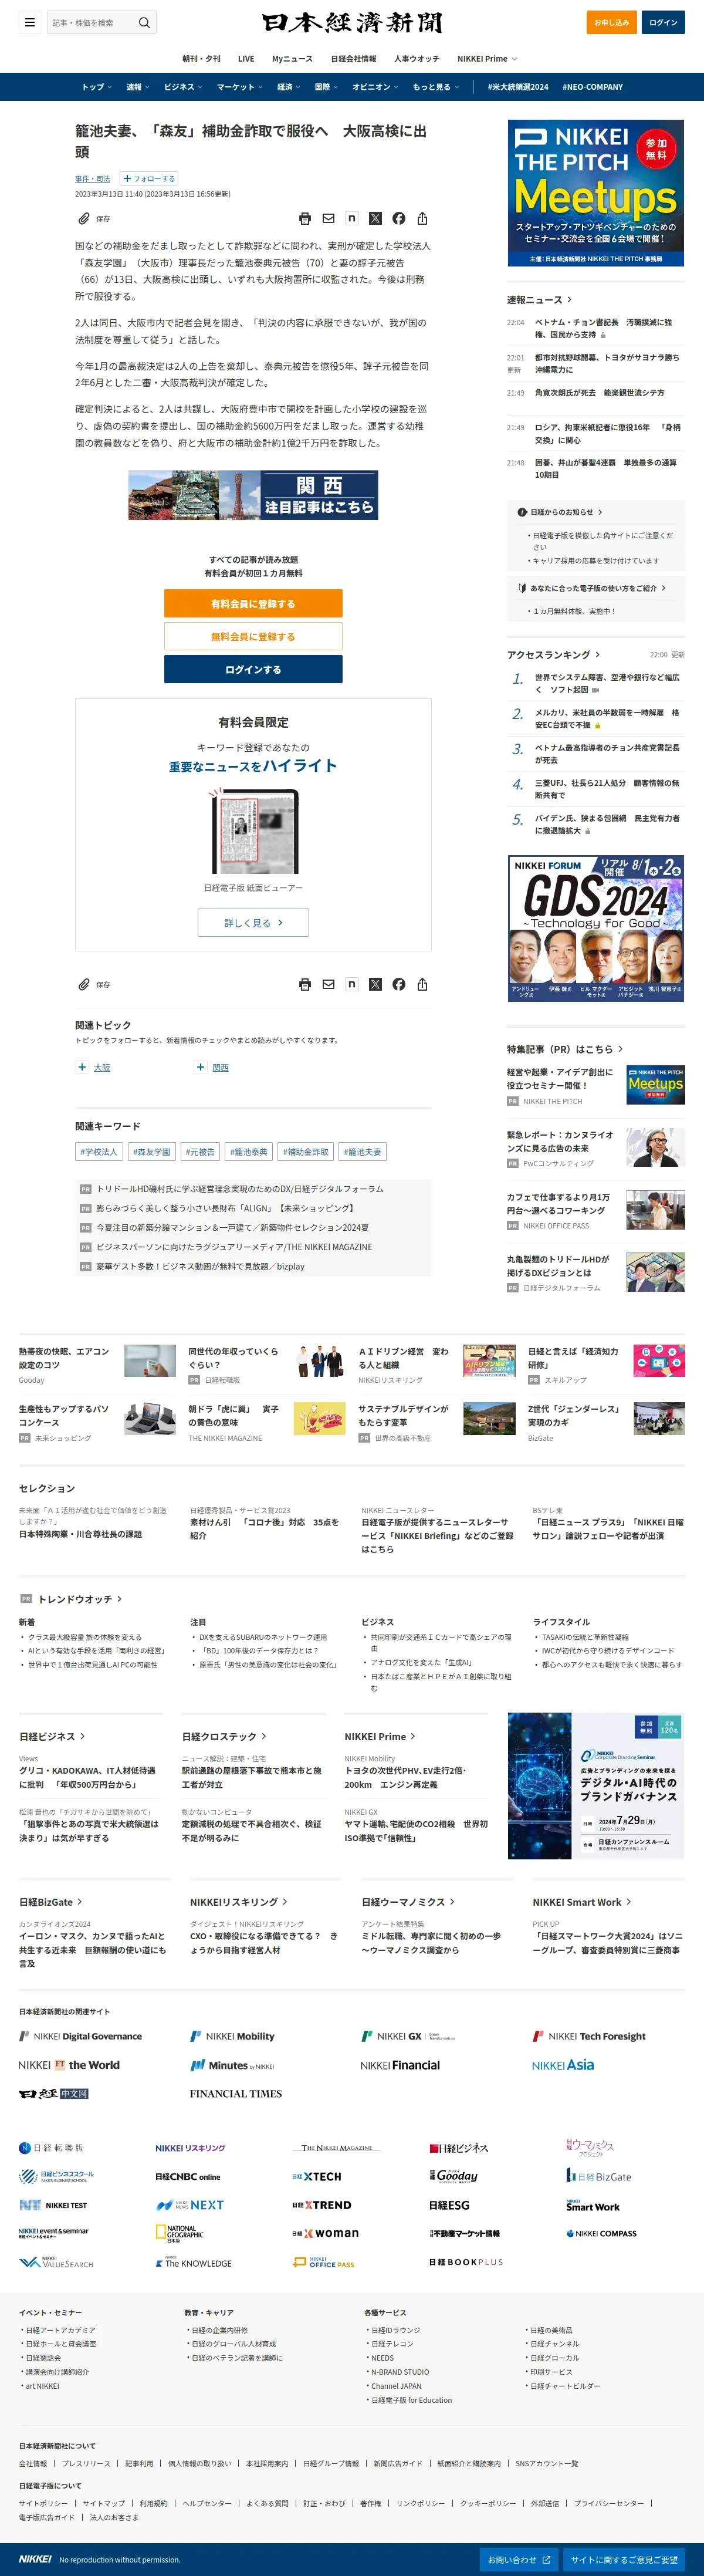Open the #NEO-COMPANY tag link
This screenshot has width=704, height=2576.
tap(592, 87)
